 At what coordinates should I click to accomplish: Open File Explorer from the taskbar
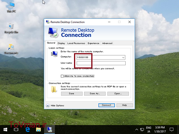click(38, 130)
